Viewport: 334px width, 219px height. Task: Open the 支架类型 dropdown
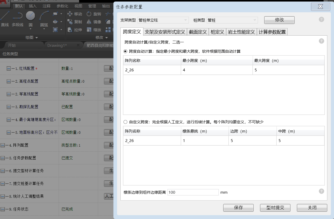(x=163, y=20)
